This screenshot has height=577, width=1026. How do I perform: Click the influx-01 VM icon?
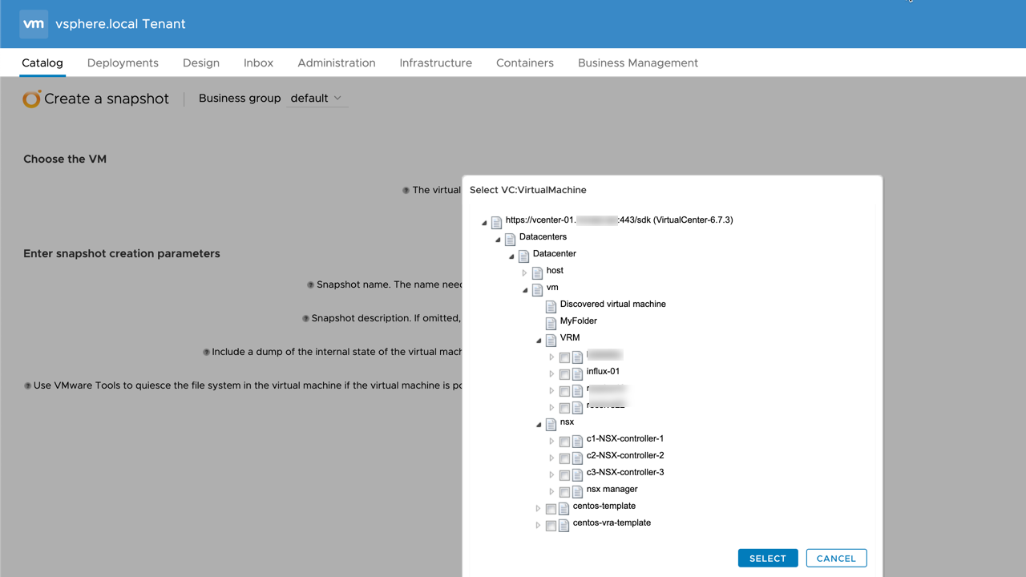pos(577,373)
